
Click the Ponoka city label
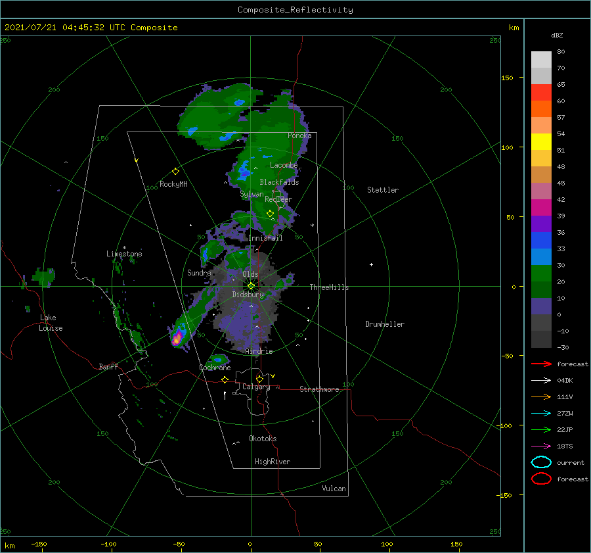(x=299, y=135)
